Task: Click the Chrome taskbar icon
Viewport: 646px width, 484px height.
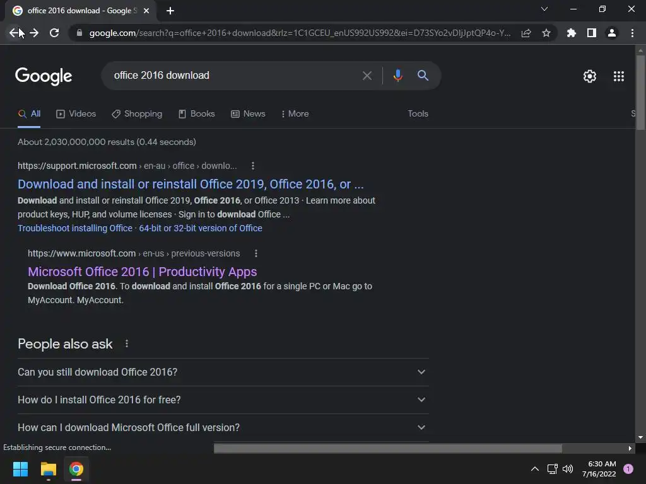Action: pos(76,469)
